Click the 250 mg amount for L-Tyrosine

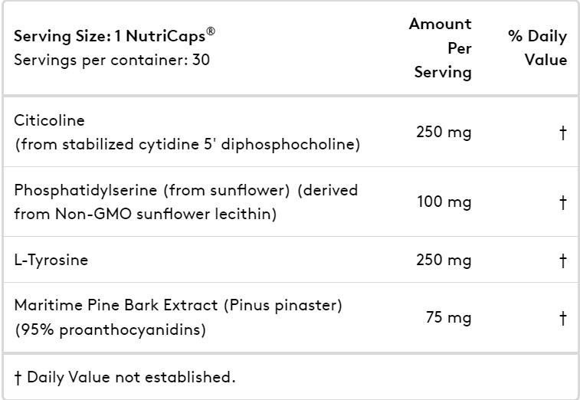(x=444, y=260)
